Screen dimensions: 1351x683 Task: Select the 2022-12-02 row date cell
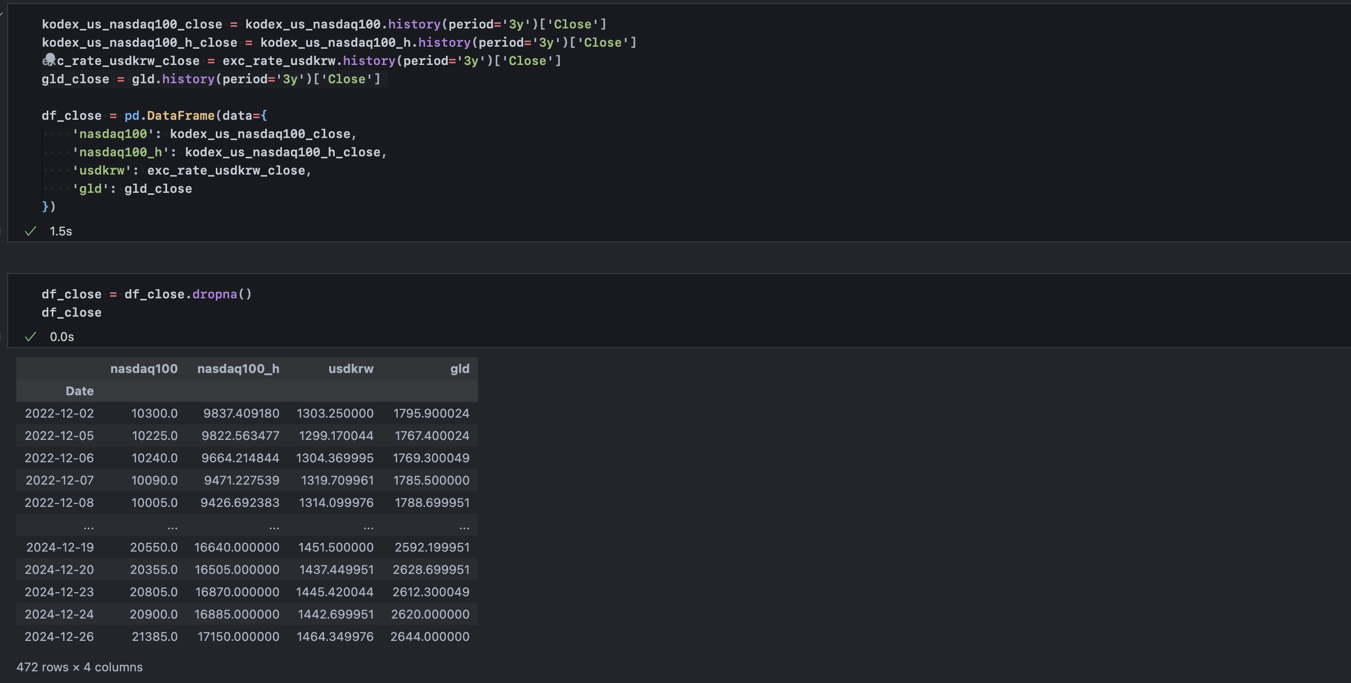(x=59, y=413)
